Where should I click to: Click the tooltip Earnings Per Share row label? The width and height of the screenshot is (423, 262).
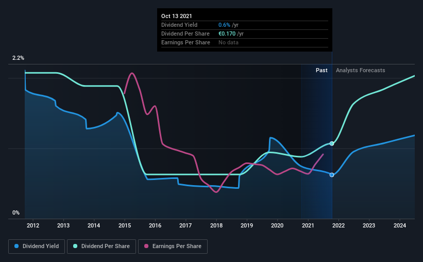pos(185,42)
